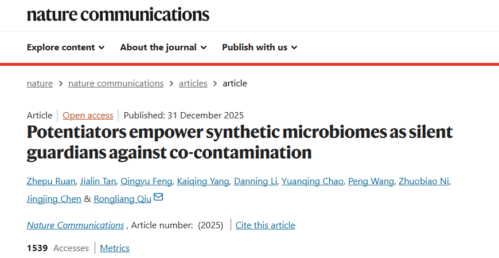Select author Qingyu Feng

(146, 182)
